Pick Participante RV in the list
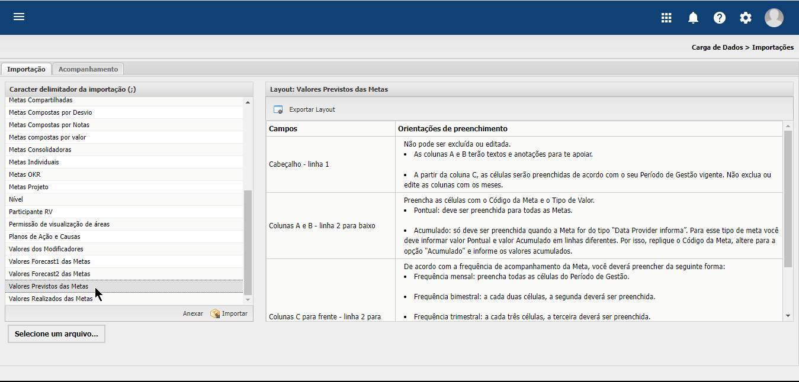The image size is (799, 382). (31, 212)
